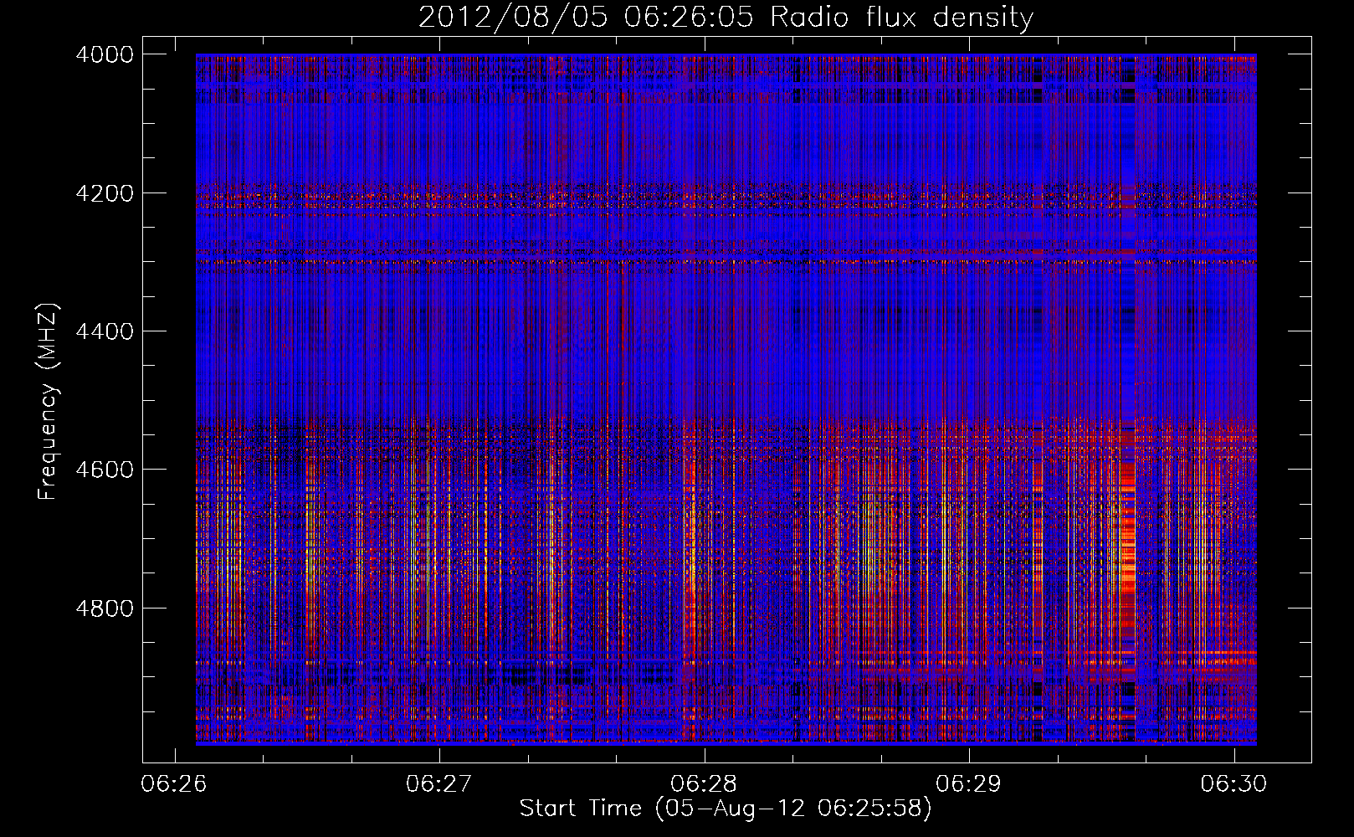
Task: Click the 06:27 time tick label
Action: (x=439, y=784)
